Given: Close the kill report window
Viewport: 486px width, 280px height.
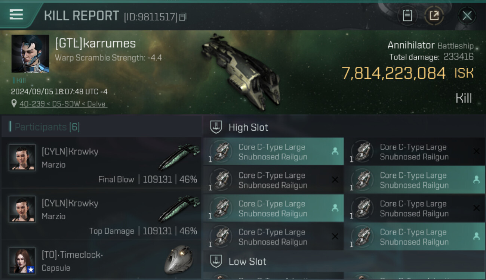Looking at the screenshot, I should tap(467, 16).
